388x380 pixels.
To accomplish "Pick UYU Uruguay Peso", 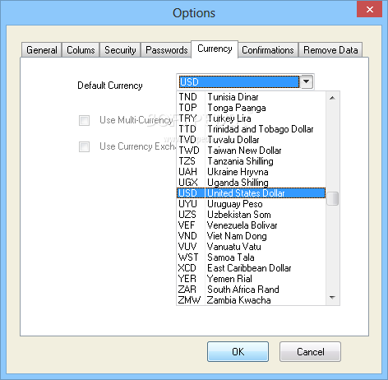I will pos(251,204).
